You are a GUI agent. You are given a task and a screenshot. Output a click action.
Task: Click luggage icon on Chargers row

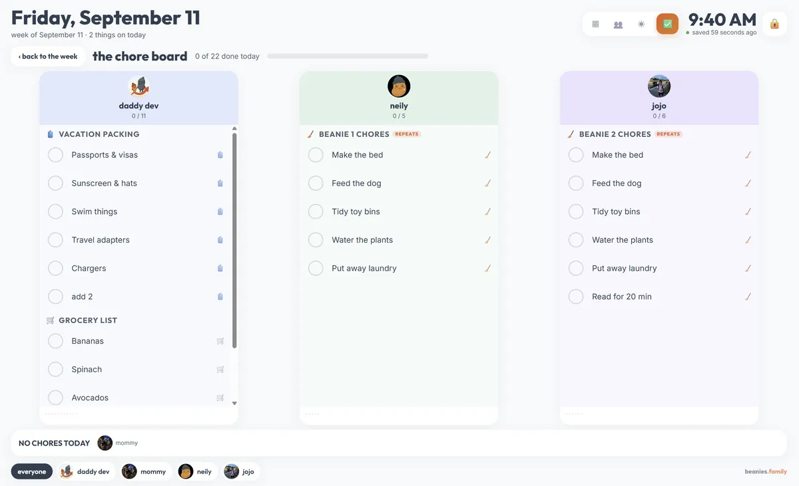point(220,269)
